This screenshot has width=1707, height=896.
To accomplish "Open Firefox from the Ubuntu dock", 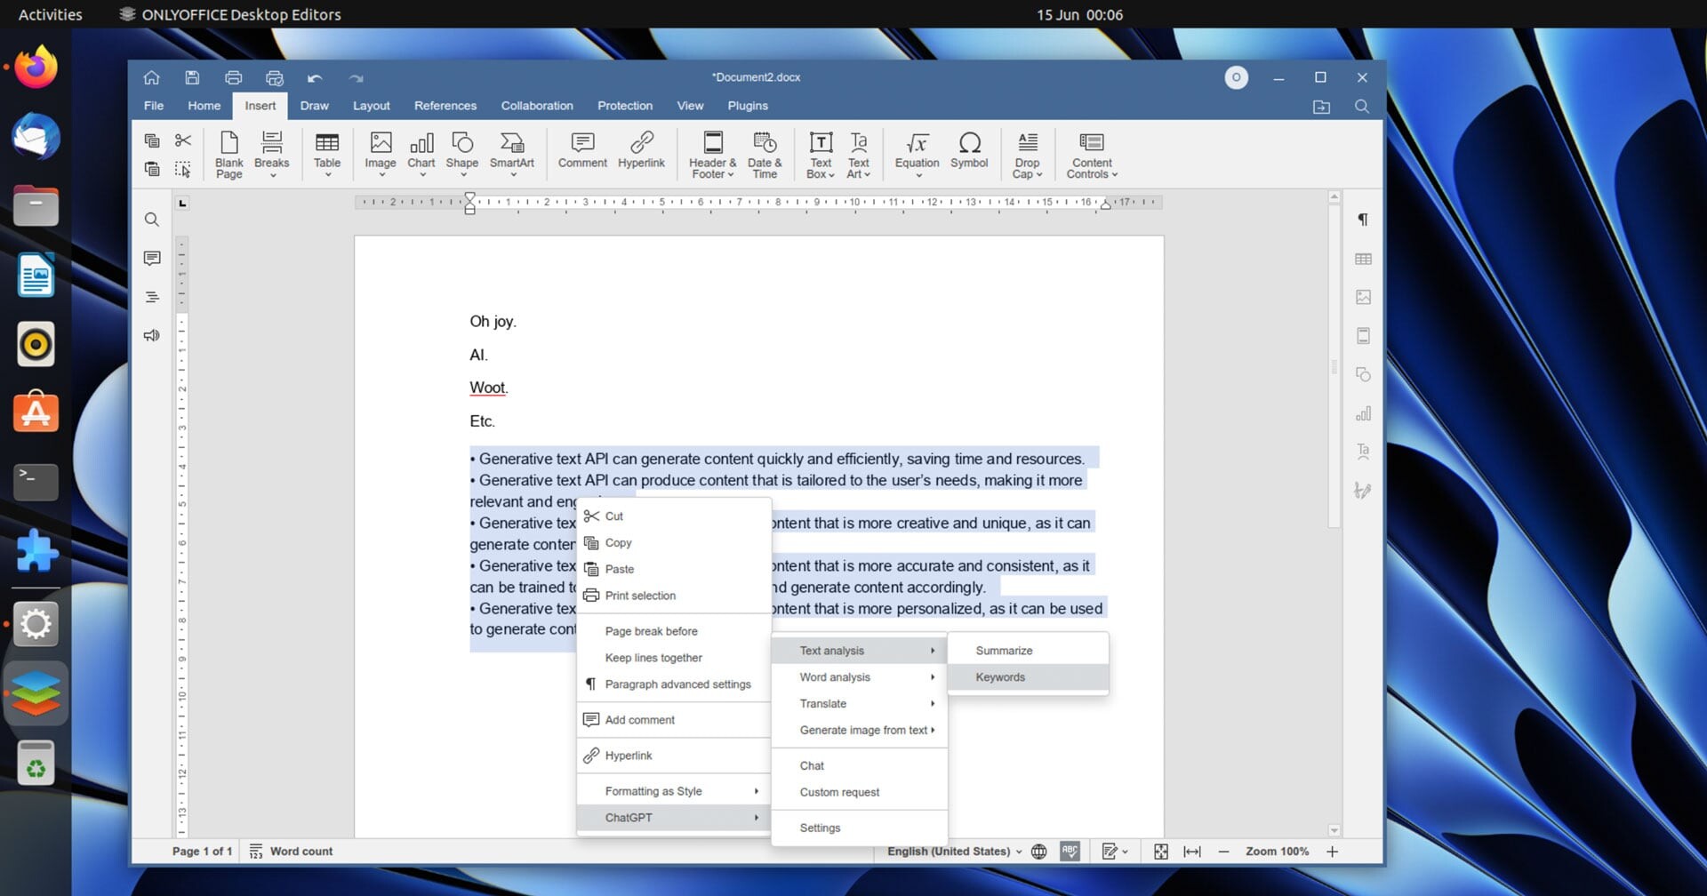I will 36,68.
